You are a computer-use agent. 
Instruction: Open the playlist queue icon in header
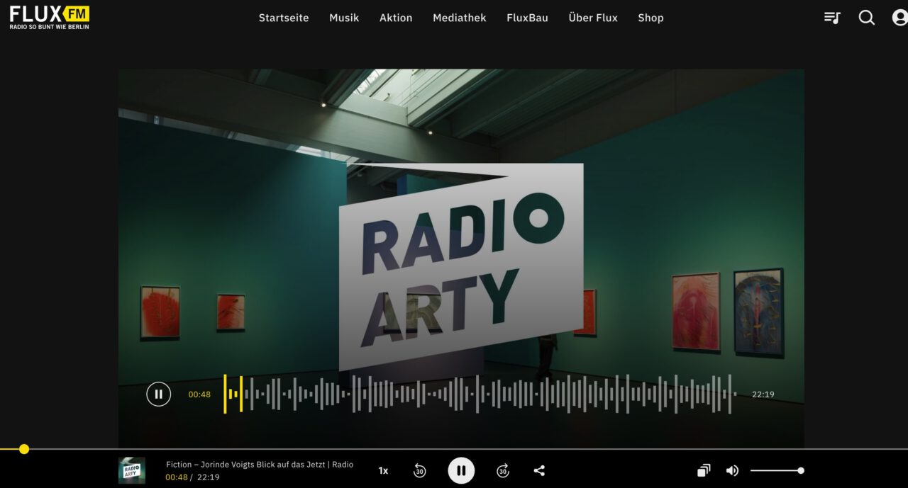coord(832,18)
